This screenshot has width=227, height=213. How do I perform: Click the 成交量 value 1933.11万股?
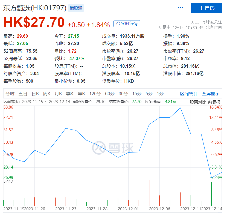132,36
